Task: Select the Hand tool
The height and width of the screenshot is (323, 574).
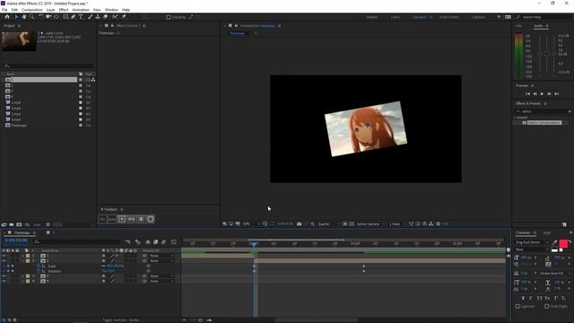Action: pos(24,17)
